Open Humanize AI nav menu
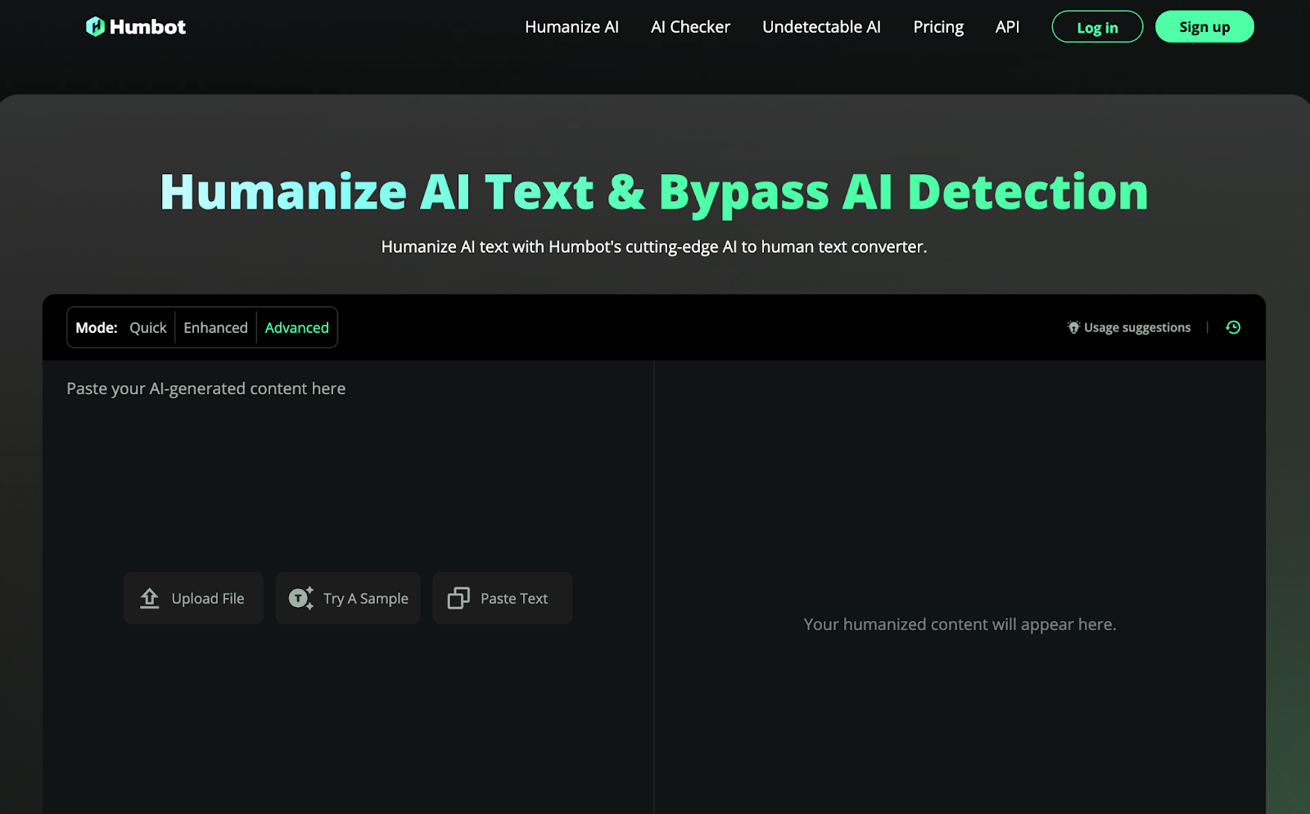This screenshot has width=1310, height=814. point(571,27)
